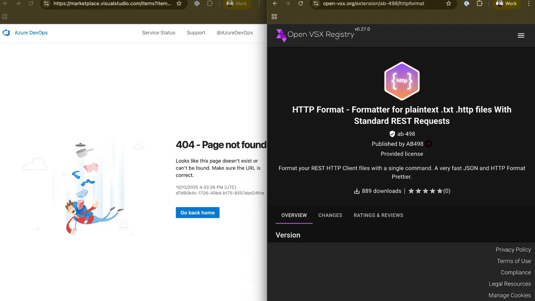Bookmark the open-vsx.org page with the star
This screenshot has width=535, height=301.
[x=448, y=4]
